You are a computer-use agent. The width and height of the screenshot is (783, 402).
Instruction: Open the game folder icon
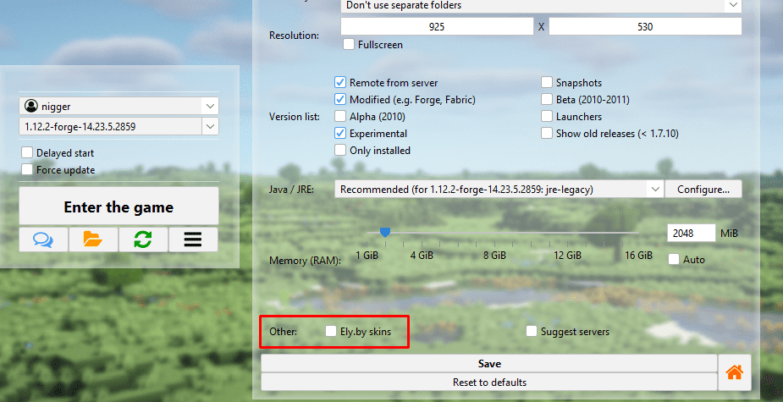coord(93,240)
